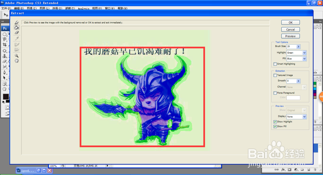Open status bar info arrow beside document size
This screenshot has height=175, width=323.
(107, 166)
